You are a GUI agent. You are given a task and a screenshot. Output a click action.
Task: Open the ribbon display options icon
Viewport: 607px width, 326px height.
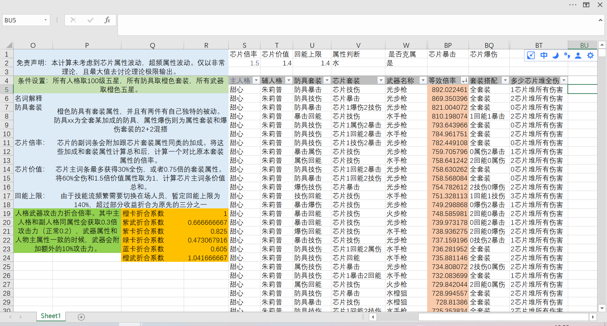pyautogui.click(x=586, y=5)
